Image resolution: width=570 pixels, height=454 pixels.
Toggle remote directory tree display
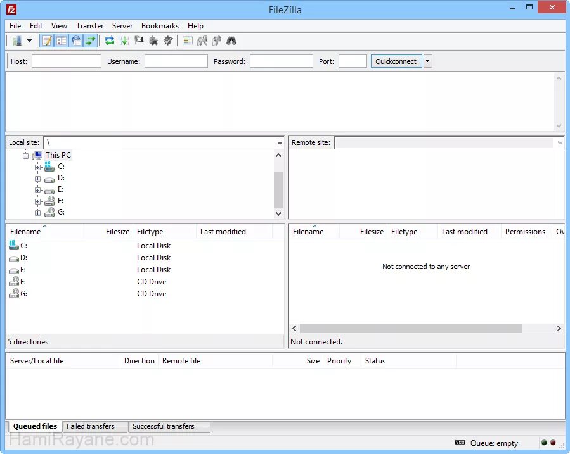(76, 41)
